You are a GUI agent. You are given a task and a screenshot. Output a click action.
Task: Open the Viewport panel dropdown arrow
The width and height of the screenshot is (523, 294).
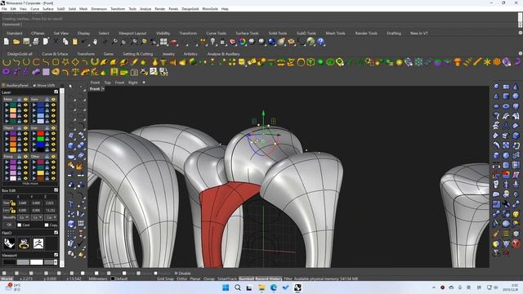coord(56,262)
